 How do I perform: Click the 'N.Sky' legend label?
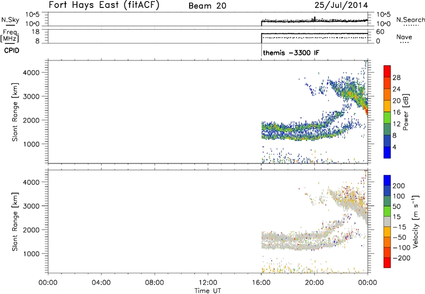10,20
